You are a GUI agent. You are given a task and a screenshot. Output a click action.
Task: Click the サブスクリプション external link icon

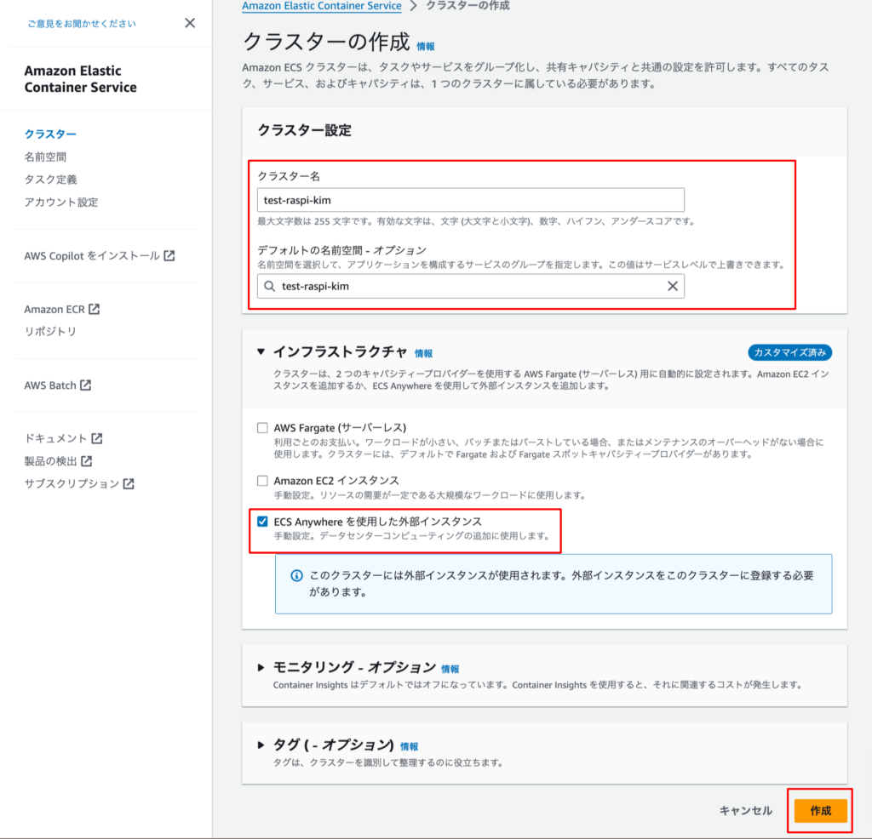129,483
